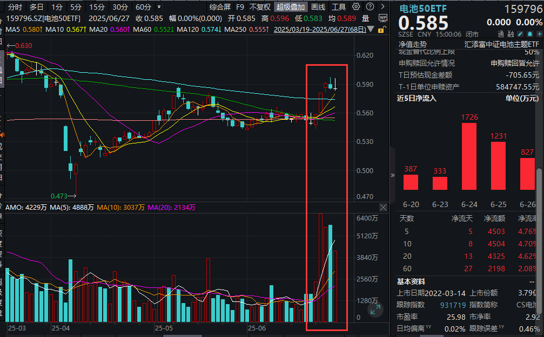Screen dimensions: 544x337
Task: Click the expand chart fullscreen icon
Action: [375, 310]
